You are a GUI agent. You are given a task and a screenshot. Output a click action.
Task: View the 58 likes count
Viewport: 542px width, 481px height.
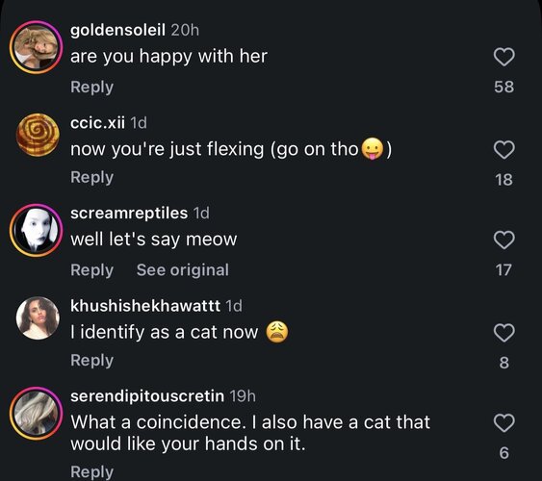coord(504,87)
